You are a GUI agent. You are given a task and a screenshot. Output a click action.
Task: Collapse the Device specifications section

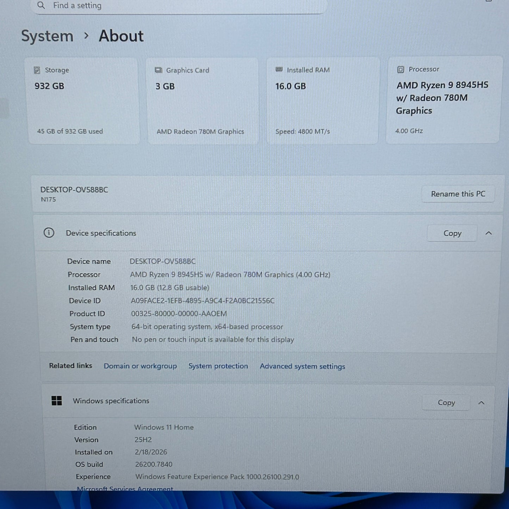pos(489,233)
